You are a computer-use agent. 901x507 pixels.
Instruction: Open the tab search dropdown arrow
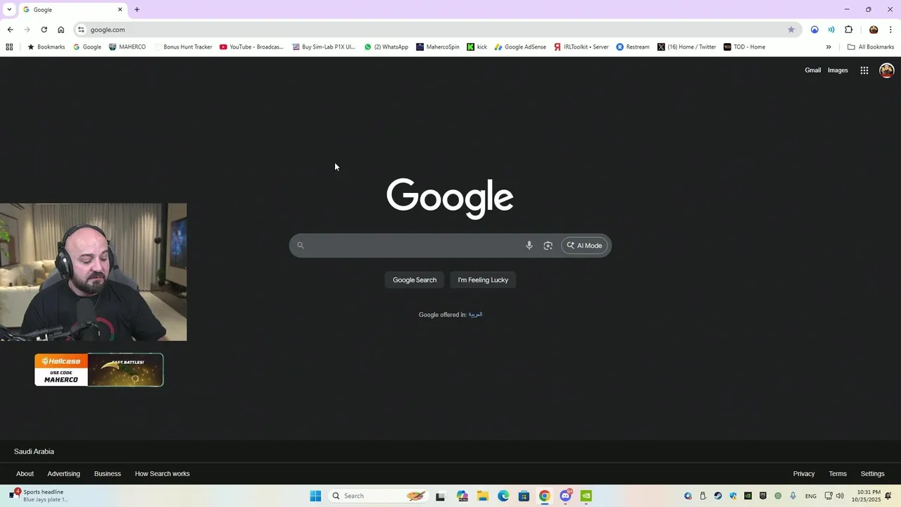point(9,10)
